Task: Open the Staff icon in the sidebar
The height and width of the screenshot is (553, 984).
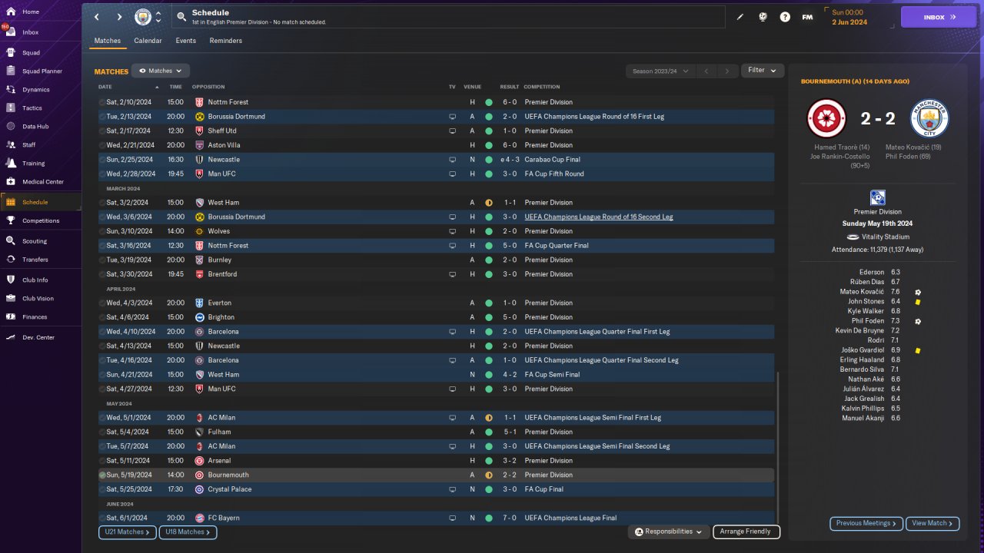Action: [11, 144]
